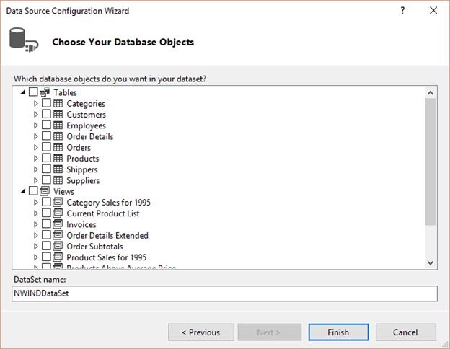The image size is (450, 349).
Task: Check the Customers table checkbox
Action: [46, 114]
